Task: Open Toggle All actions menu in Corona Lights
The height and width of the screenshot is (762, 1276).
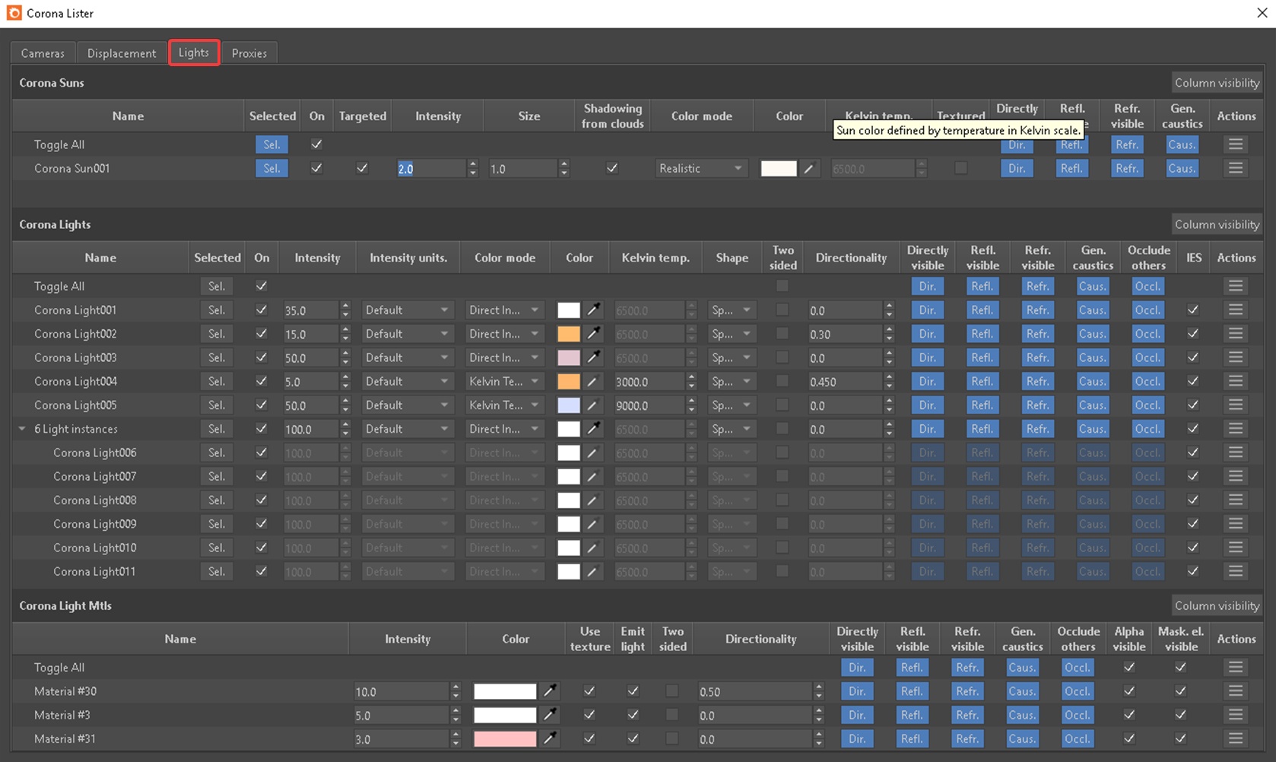Action: coord(1236,287)
